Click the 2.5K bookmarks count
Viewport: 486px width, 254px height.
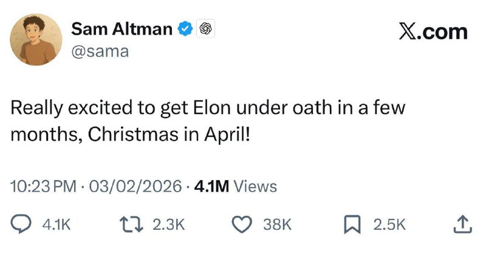click(x=389, y=225)
